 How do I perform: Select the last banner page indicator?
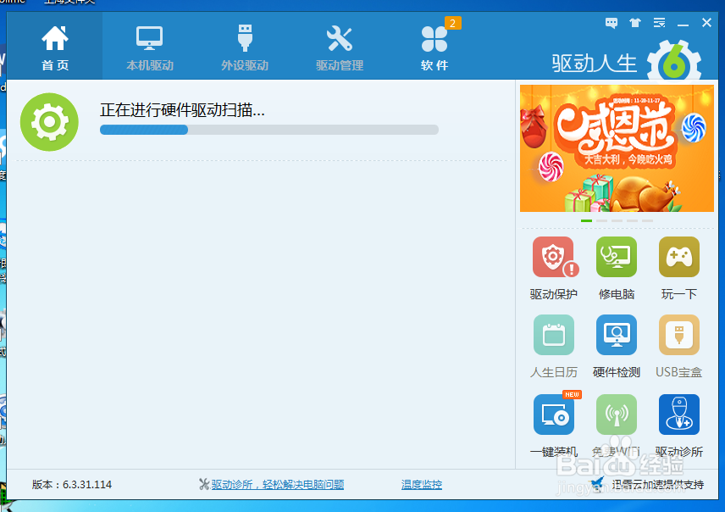[x=647, y=220]
